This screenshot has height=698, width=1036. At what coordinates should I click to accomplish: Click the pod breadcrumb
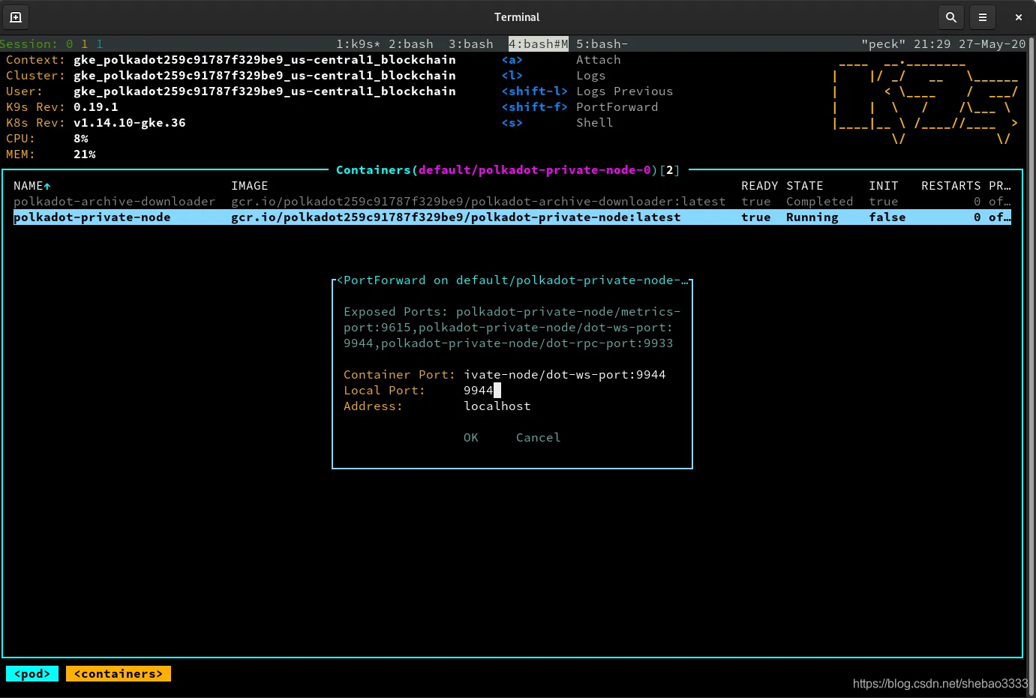click(x=32, y=674)
